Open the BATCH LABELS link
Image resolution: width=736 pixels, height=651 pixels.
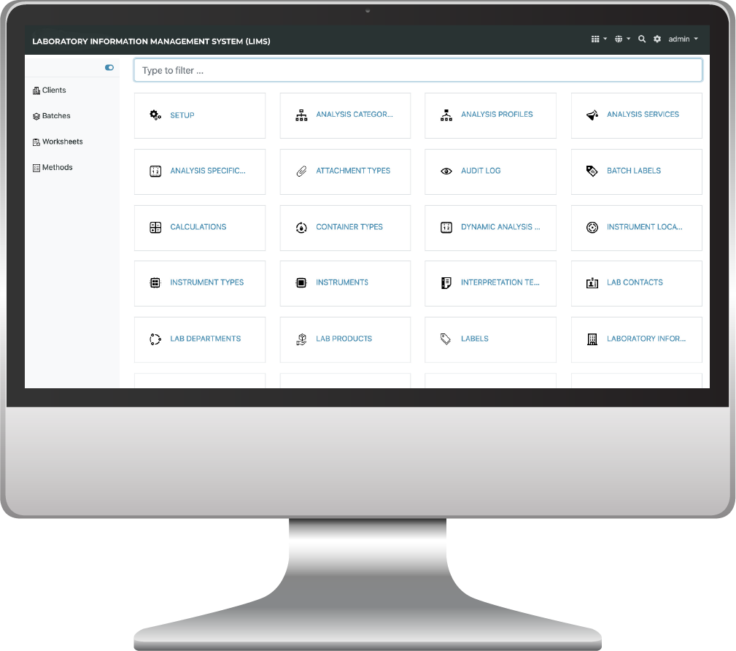point(634,171)
